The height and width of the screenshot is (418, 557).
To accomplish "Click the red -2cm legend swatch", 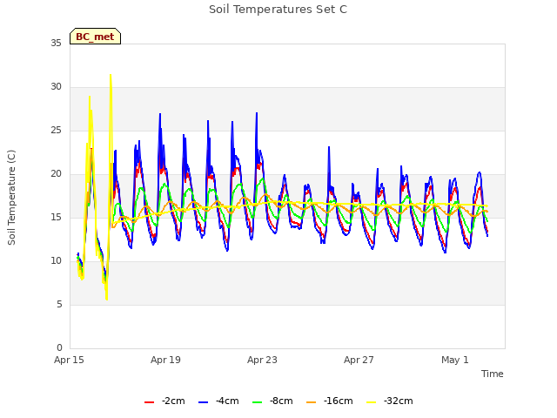I will (149, 402).
